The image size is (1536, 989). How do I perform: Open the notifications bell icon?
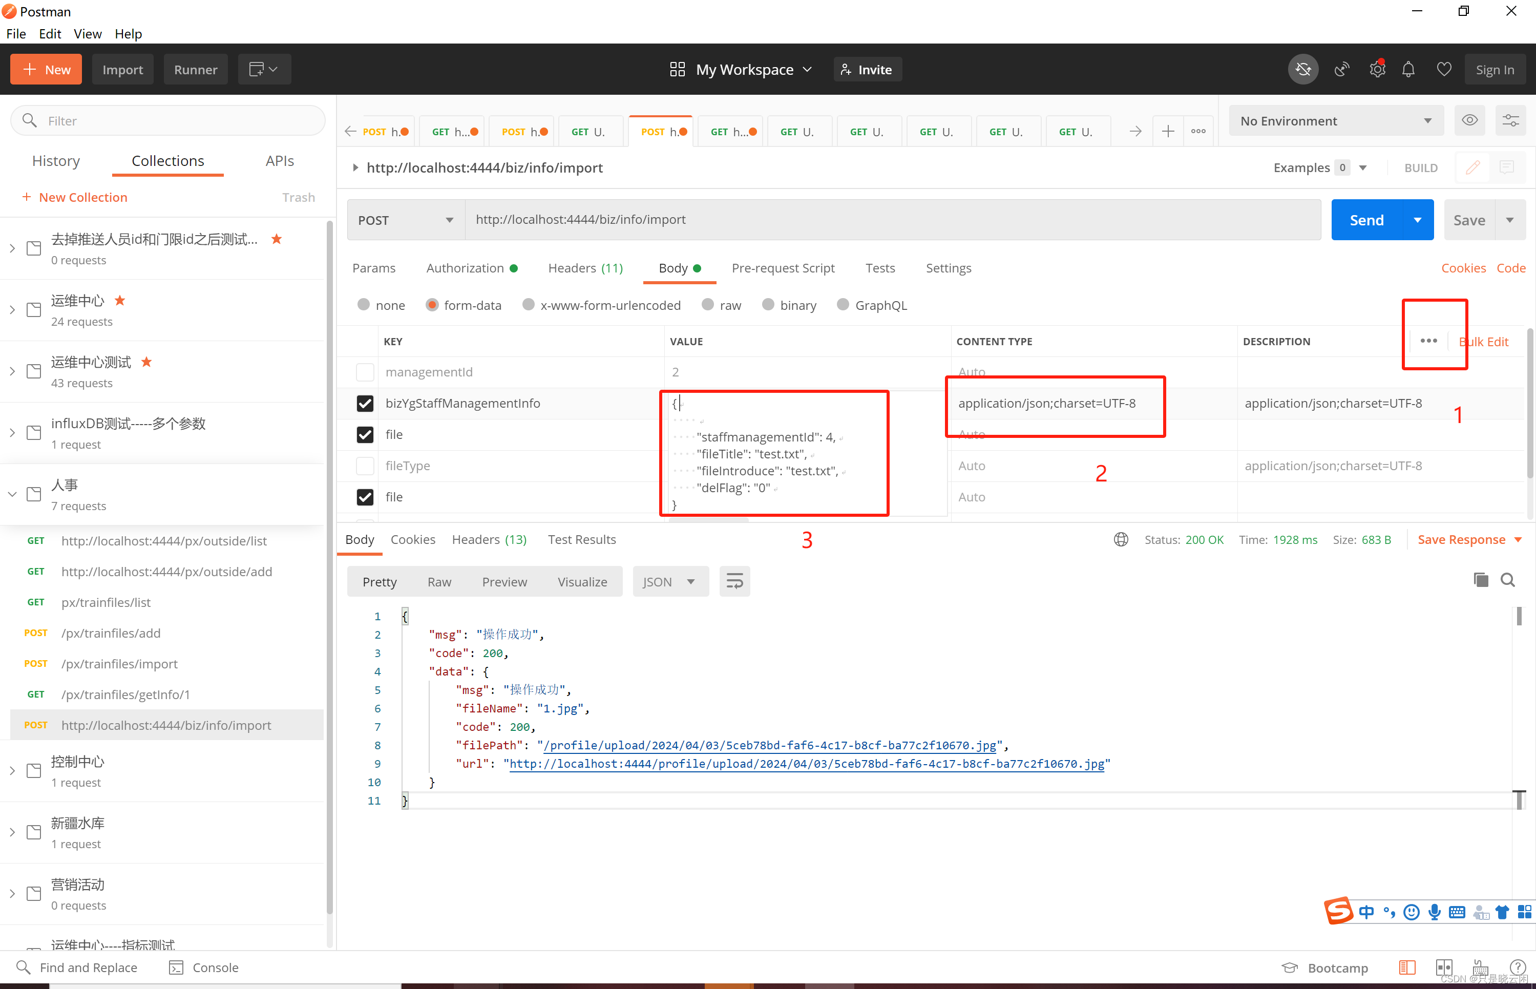(1408, 69)
